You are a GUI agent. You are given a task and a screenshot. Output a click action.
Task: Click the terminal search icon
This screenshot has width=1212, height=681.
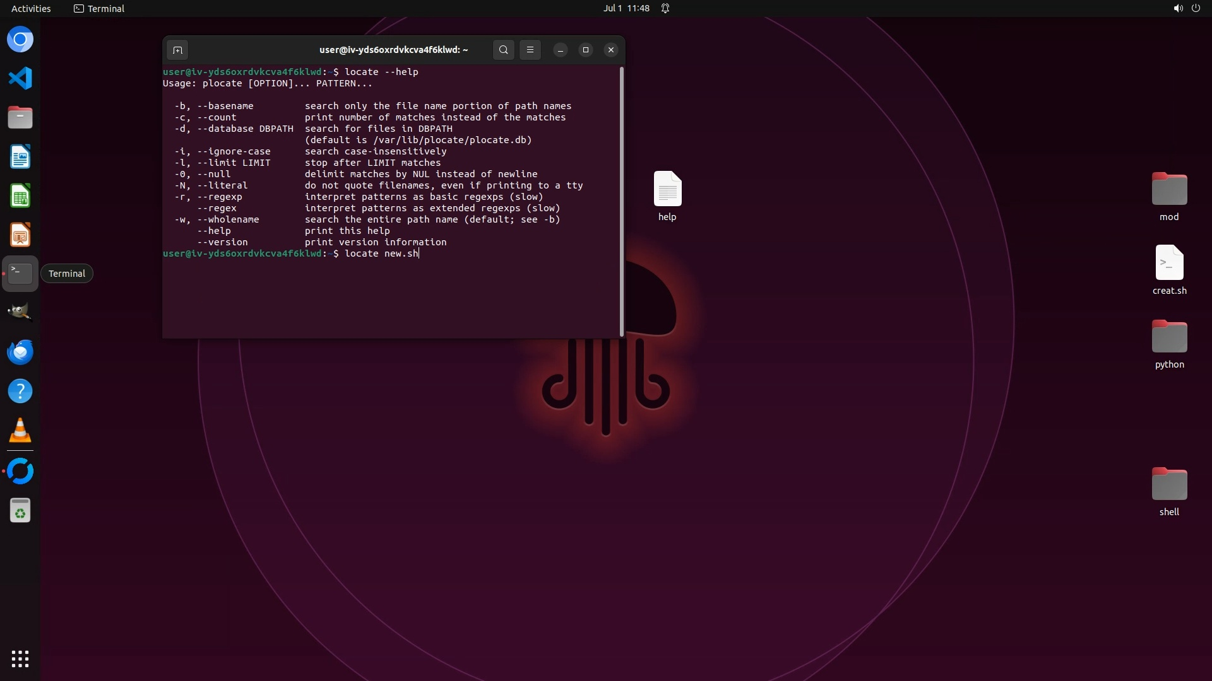tap(503, 50)
